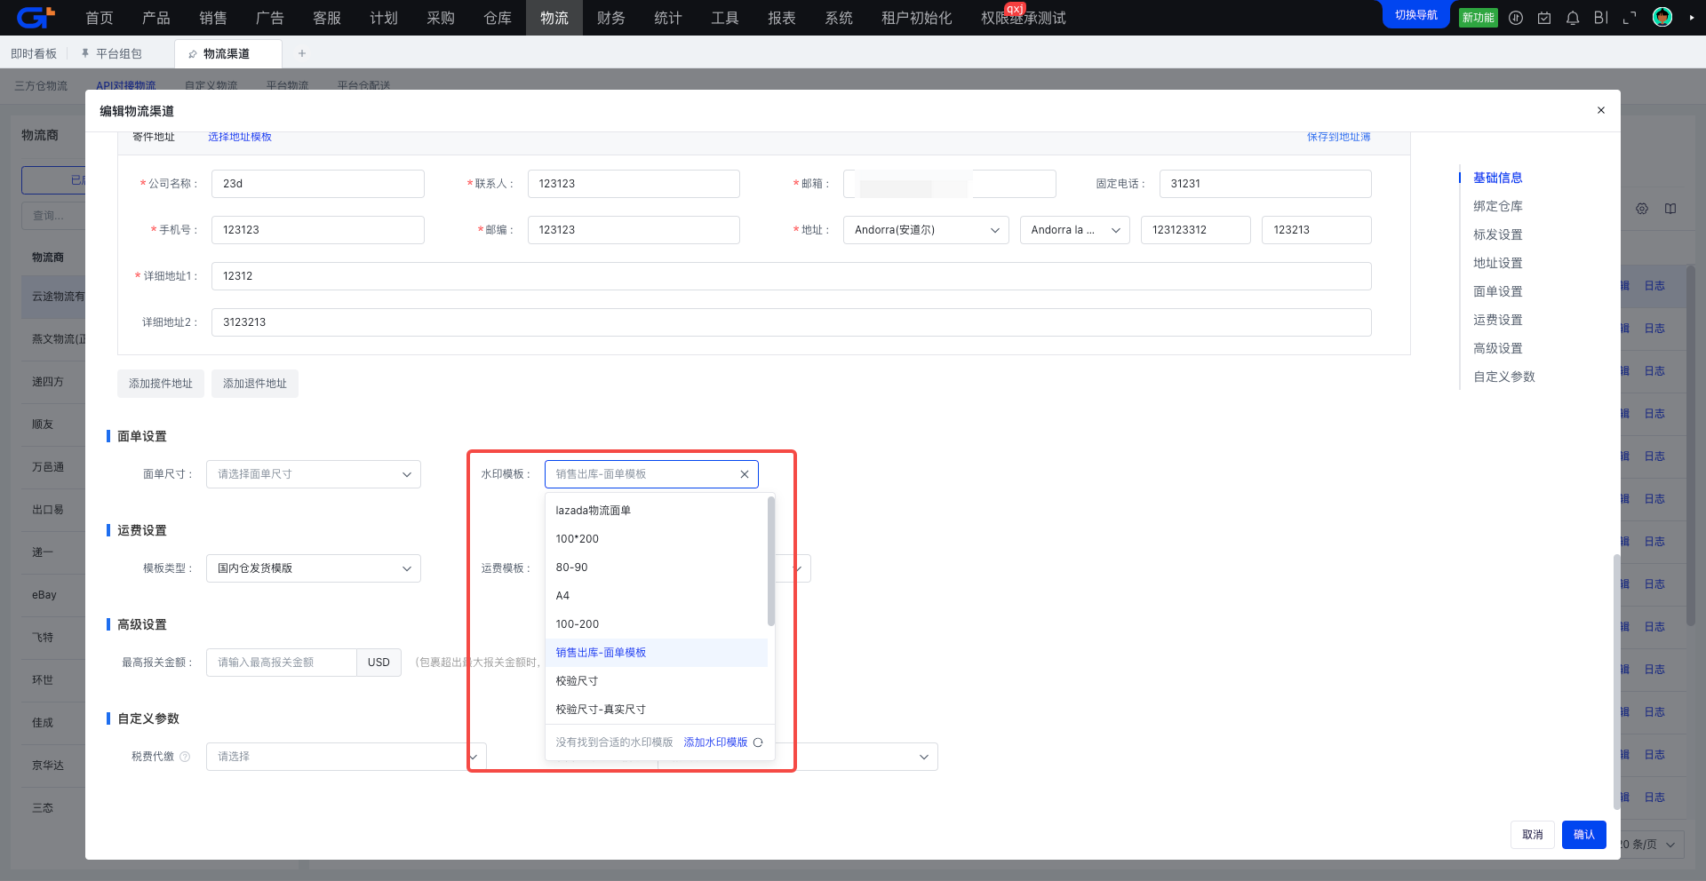Expand the 模板类型 dropdown
The image size is (1706, 881).
point(314,568)
